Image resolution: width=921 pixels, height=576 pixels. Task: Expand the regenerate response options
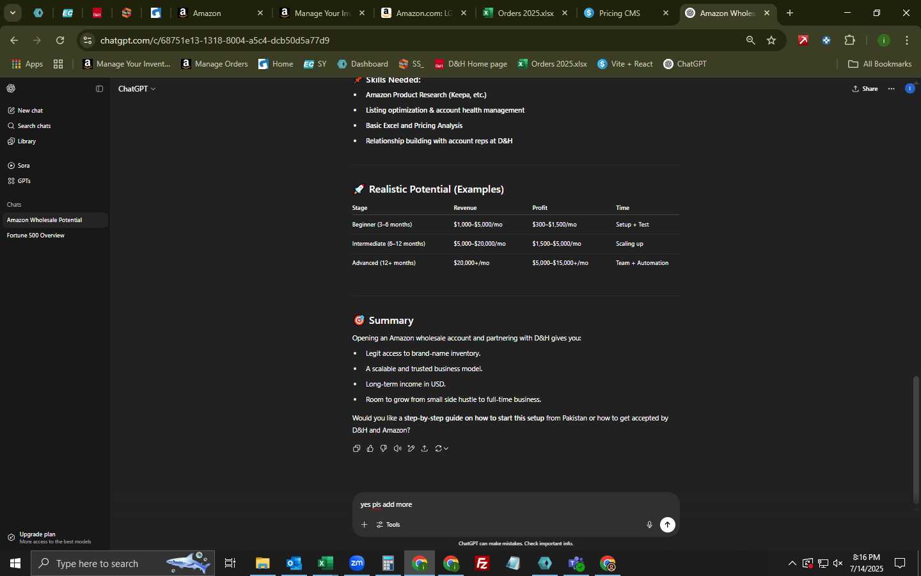(x=441, y=449)
